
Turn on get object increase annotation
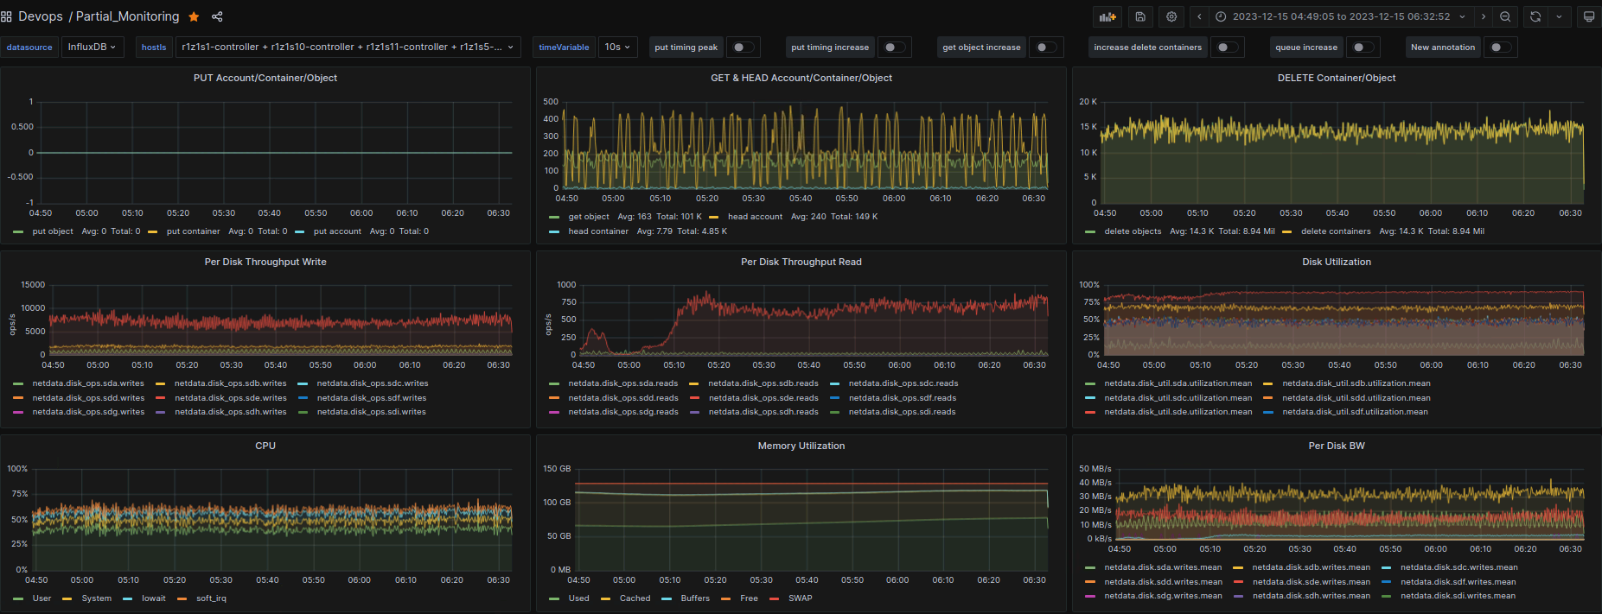point(1045,47)
